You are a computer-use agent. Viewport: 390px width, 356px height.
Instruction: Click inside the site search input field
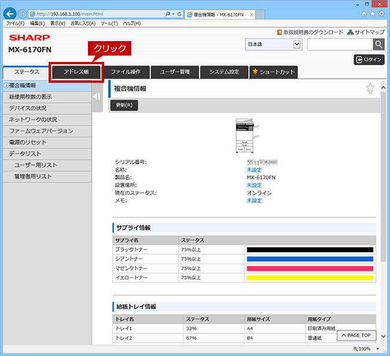click(x=340, y=45)
